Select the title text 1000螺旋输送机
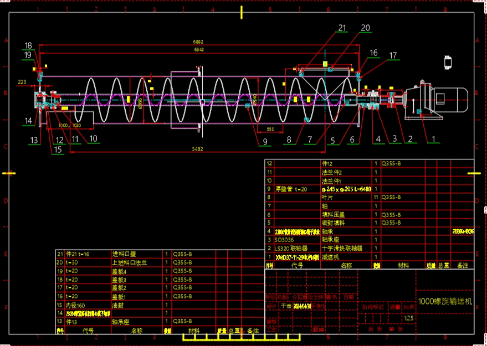 (445, 302)
